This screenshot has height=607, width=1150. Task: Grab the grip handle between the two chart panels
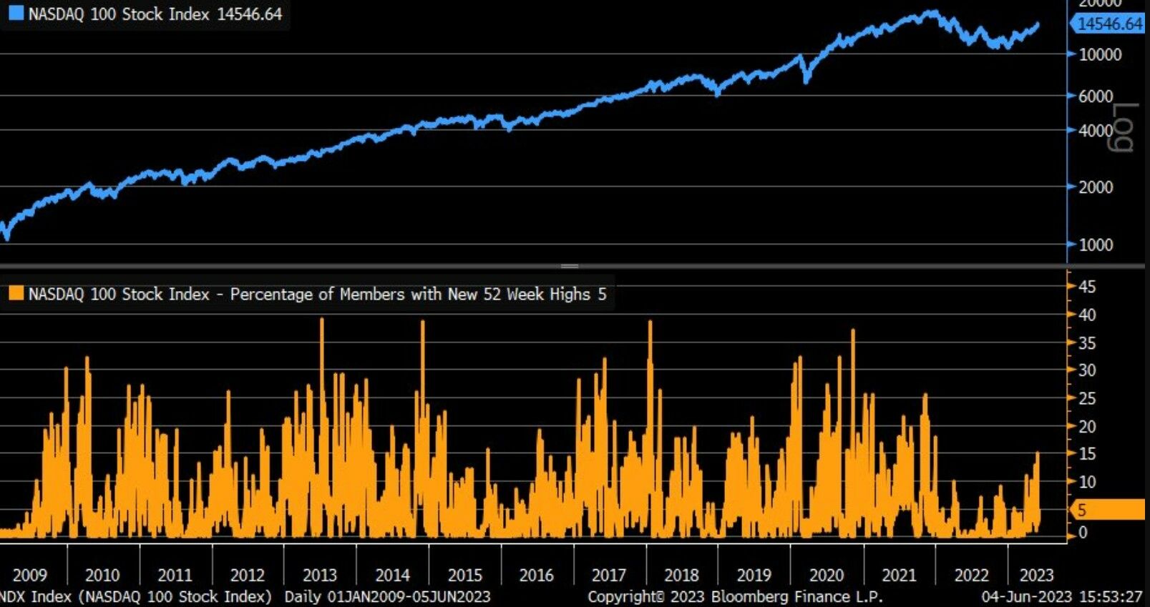[x=570, y=266]
